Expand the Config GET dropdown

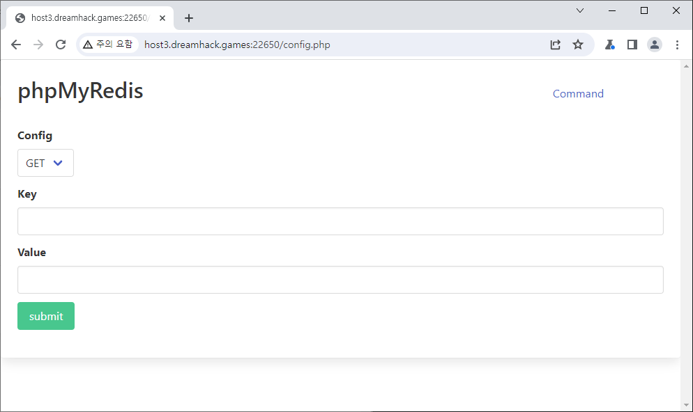(45, 163)
